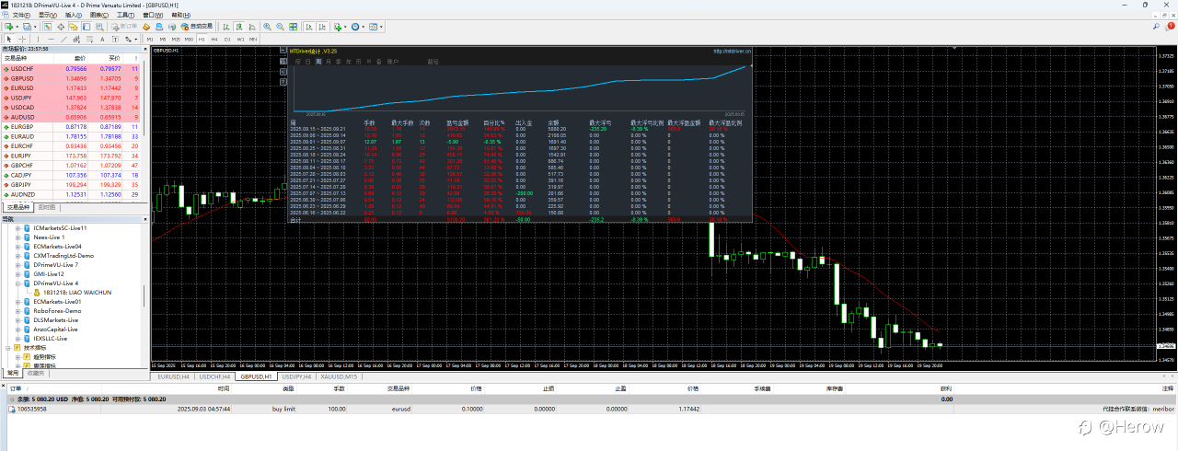Screen dimensions: 1178x451
Task: Click the zoom in magnifier icon
Action: click(267, 27)
